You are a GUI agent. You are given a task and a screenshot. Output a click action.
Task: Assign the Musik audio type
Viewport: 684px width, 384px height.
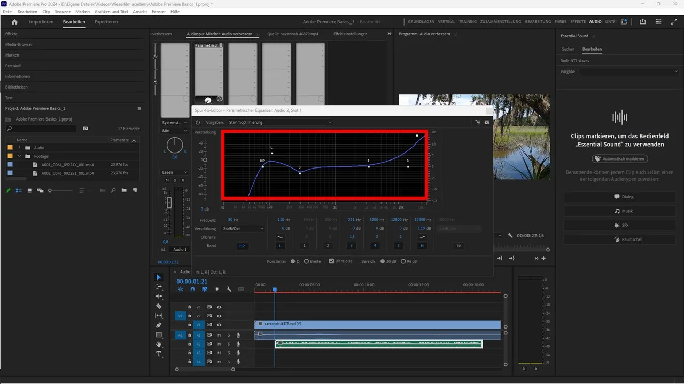click(620, 211)
